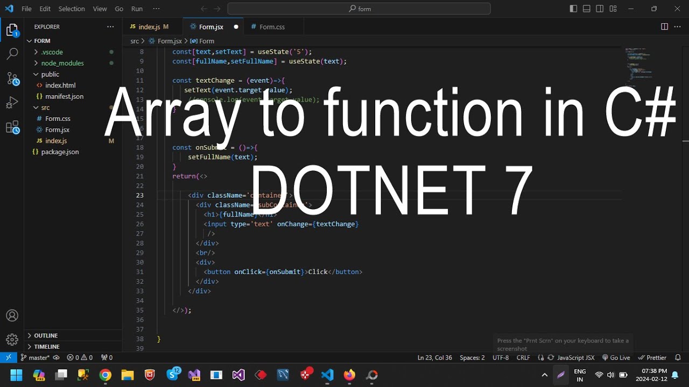Click CRLF end of line setting
Viewport: 689px width, 387px height.
523,357
